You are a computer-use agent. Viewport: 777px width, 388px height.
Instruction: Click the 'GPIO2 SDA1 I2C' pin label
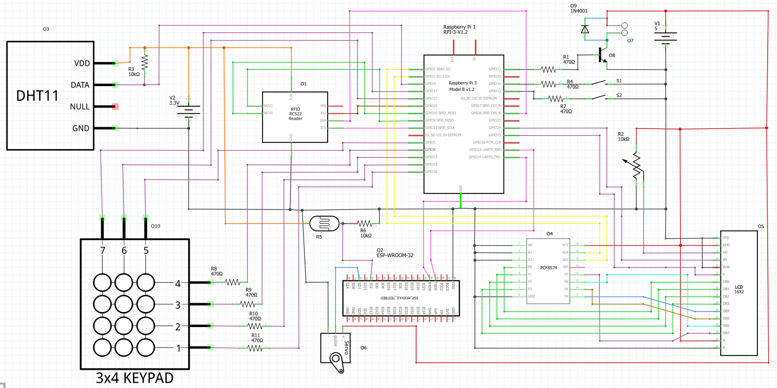click(438, 69)
